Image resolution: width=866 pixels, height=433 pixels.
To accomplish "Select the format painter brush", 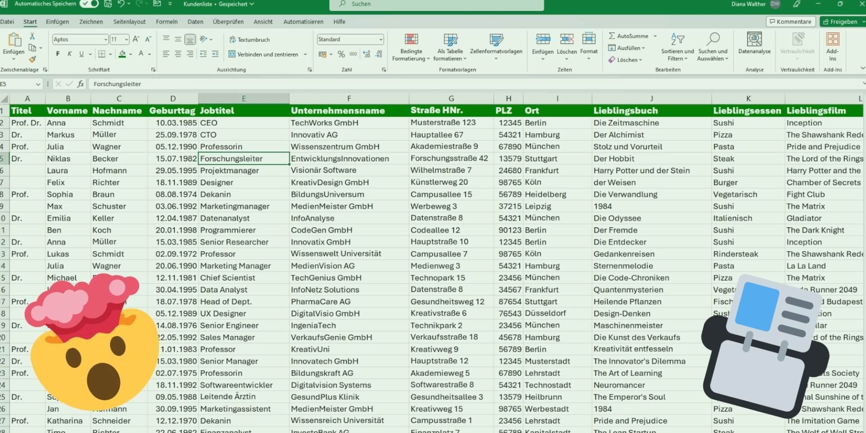I will coord(32,59).
